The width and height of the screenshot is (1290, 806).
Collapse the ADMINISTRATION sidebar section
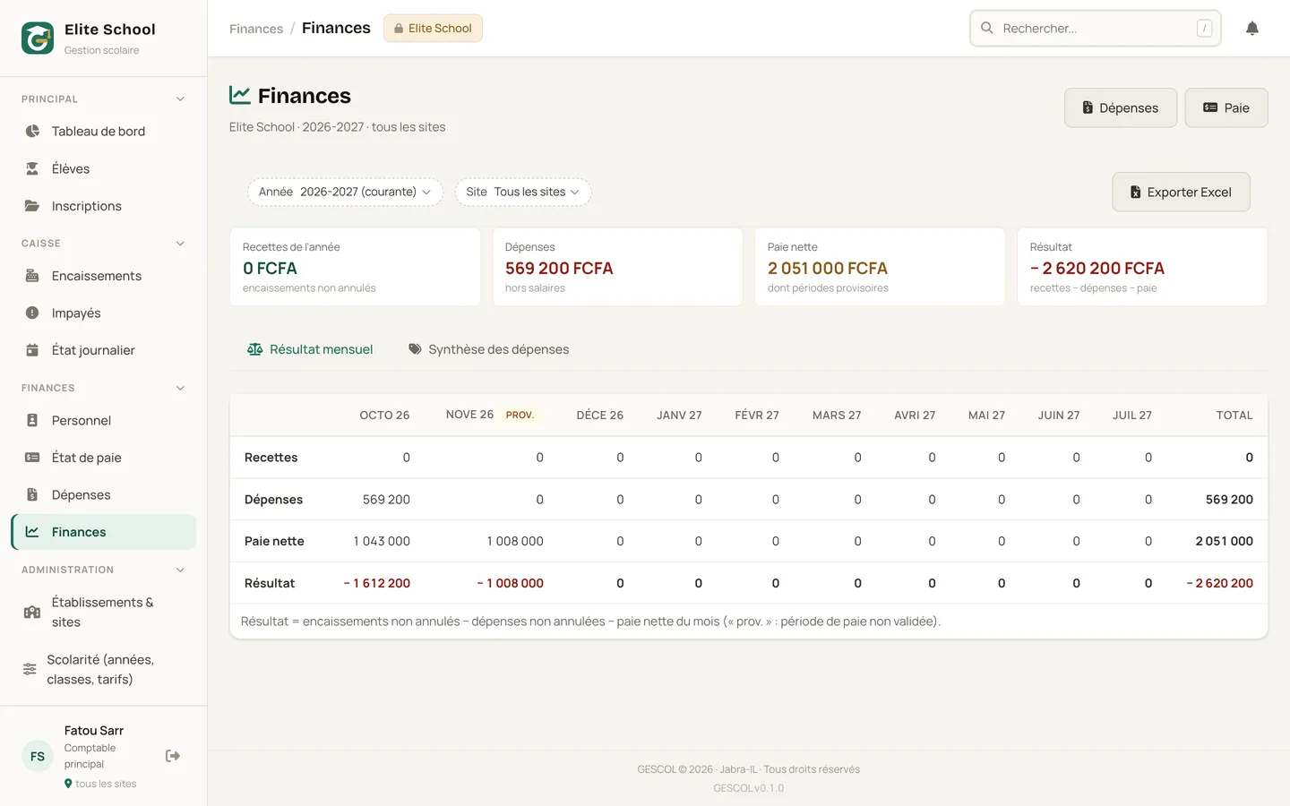[180, 570]
